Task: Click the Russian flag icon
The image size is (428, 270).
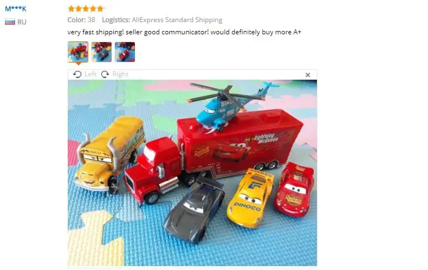Action: pyautogui.click(x=10, y=22)
